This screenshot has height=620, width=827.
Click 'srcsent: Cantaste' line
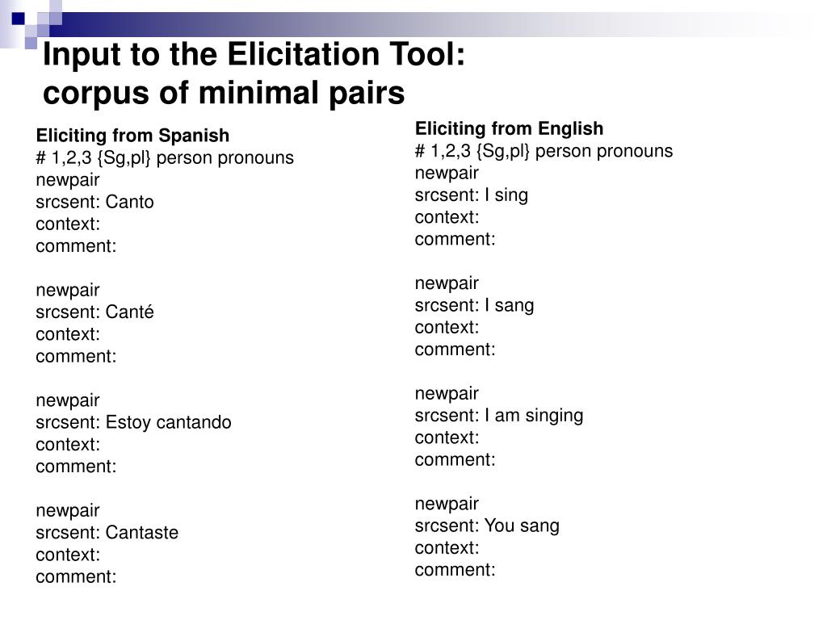107,533
